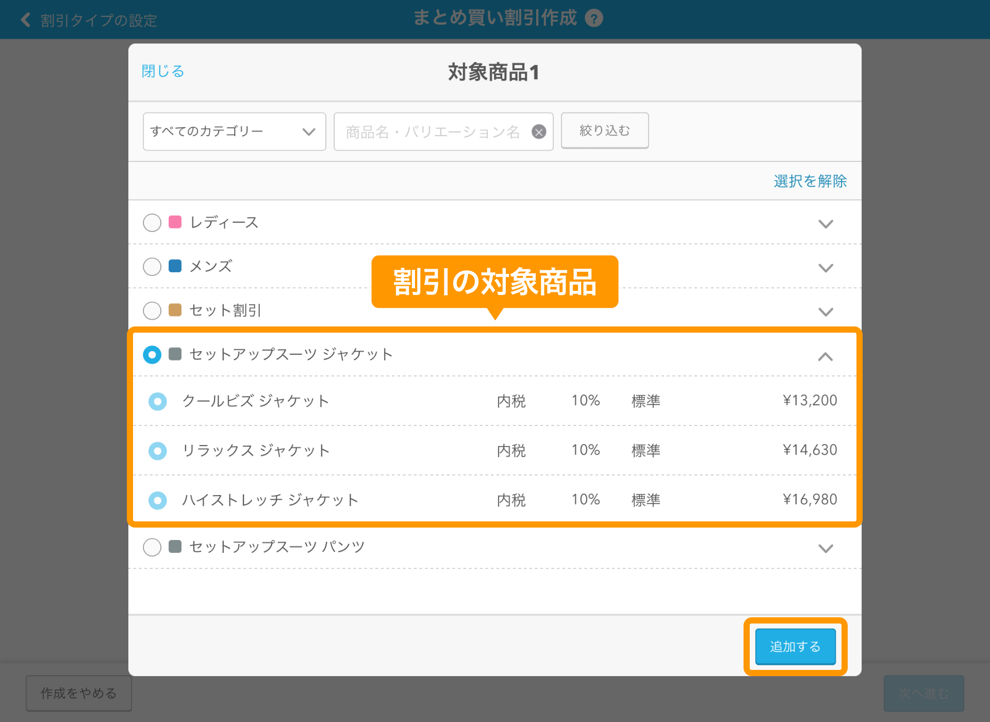
Task: Click the メンズ category label
Action: [211, 266]
